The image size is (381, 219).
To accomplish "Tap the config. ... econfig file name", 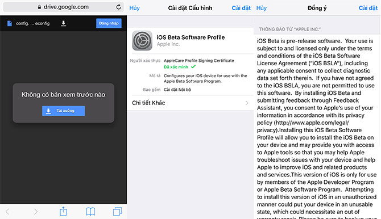I will (33, 23).
